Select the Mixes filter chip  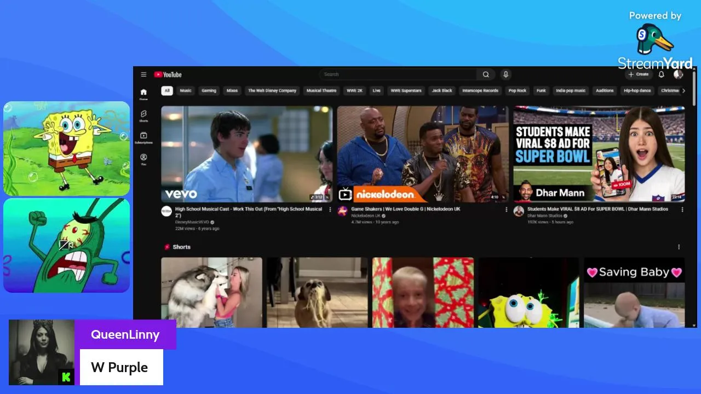pyautogui.click(x=232, y=91)
